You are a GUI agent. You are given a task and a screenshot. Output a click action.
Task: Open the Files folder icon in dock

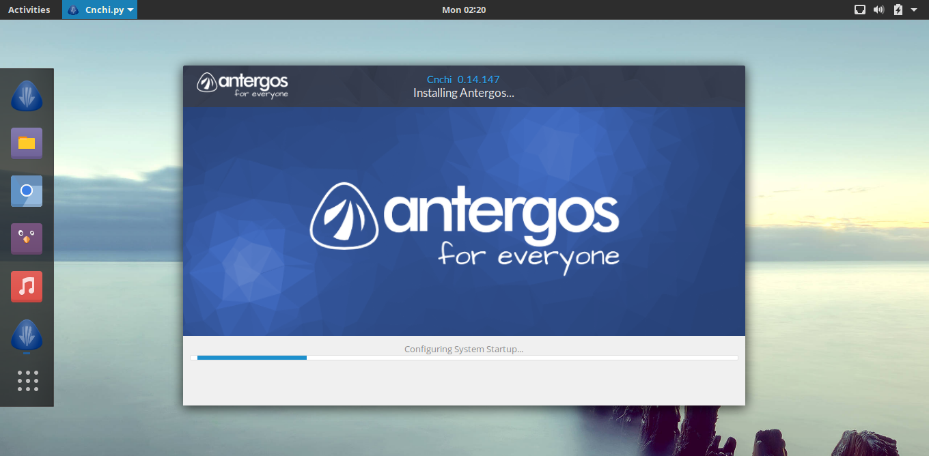[27, 143]
